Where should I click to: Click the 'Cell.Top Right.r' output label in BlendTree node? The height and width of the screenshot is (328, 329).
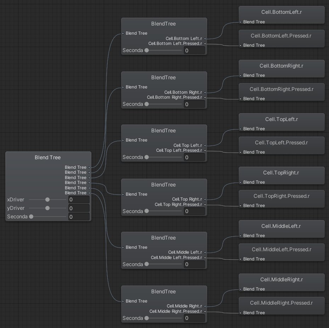[187, 199]
